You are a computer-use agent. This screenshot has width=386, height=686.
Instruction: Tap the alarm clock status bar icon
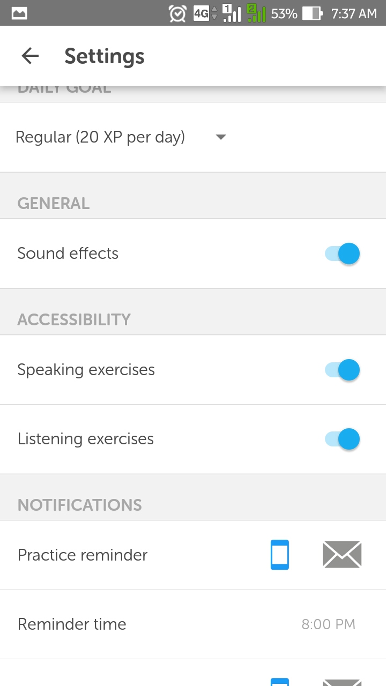tap(177, 13)
